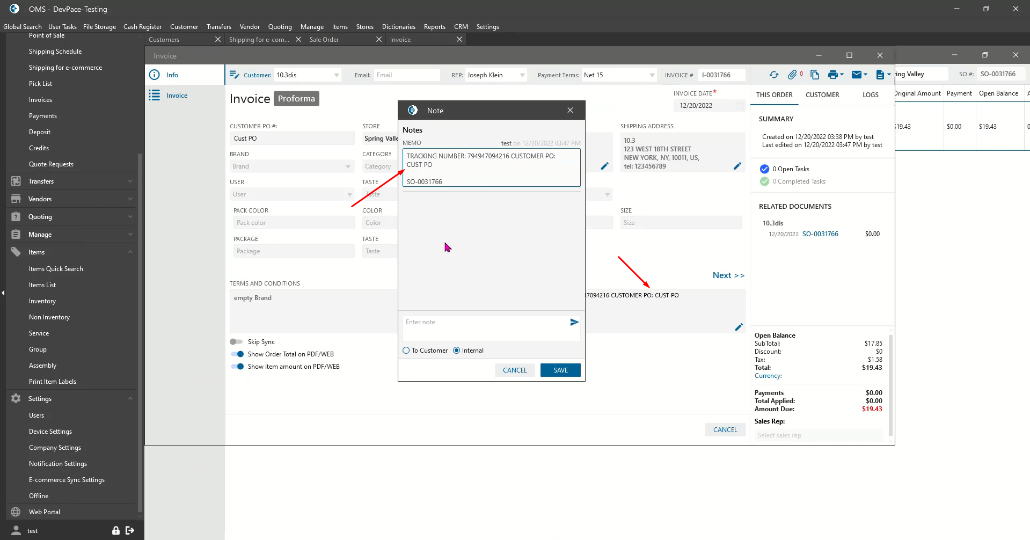
Task: Switch to the CUSTOMER tab in summary panel
Action: tap(822, 95)
